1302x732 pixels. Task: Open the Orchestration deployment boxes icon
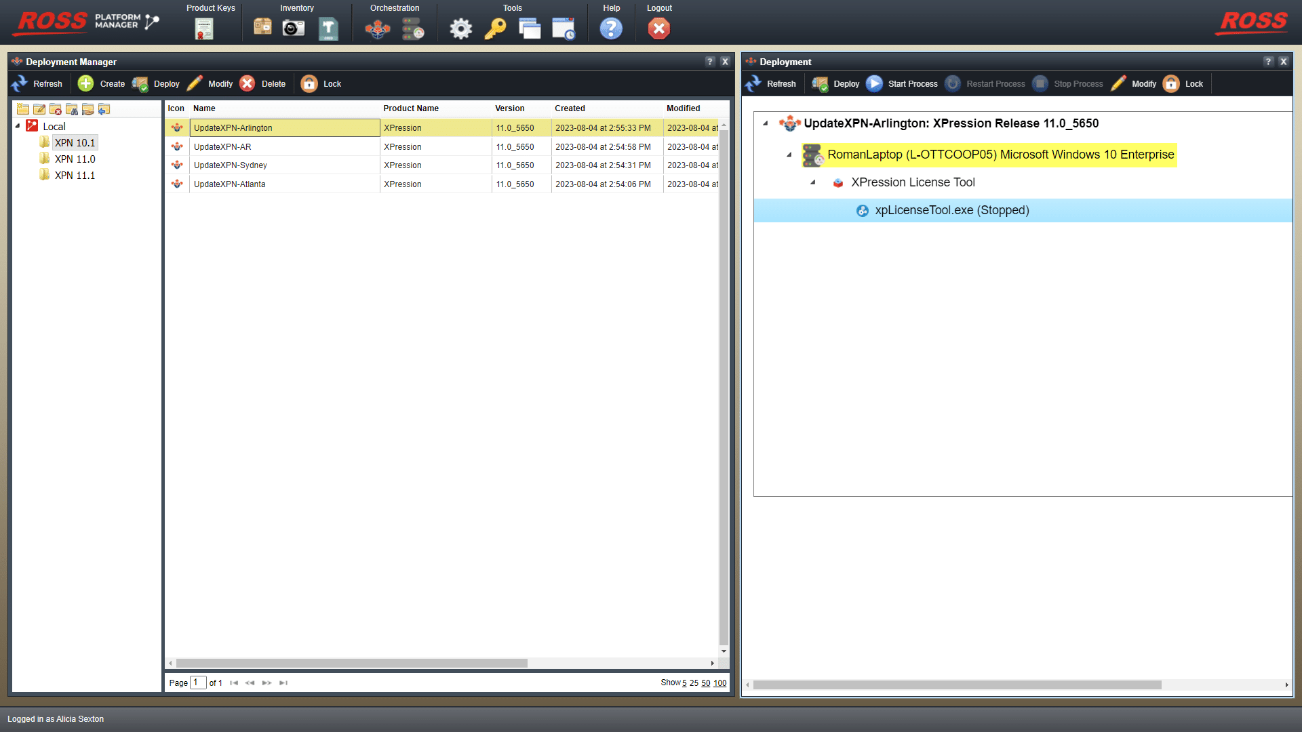(378, 29)
